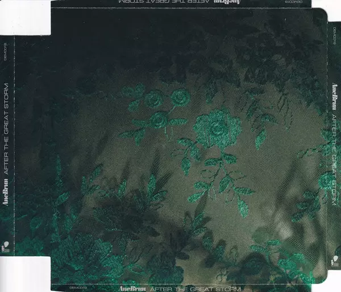Click the balloon logo on right spine
341x292 pixels.
pyautogui.click(x=334, y=258)
